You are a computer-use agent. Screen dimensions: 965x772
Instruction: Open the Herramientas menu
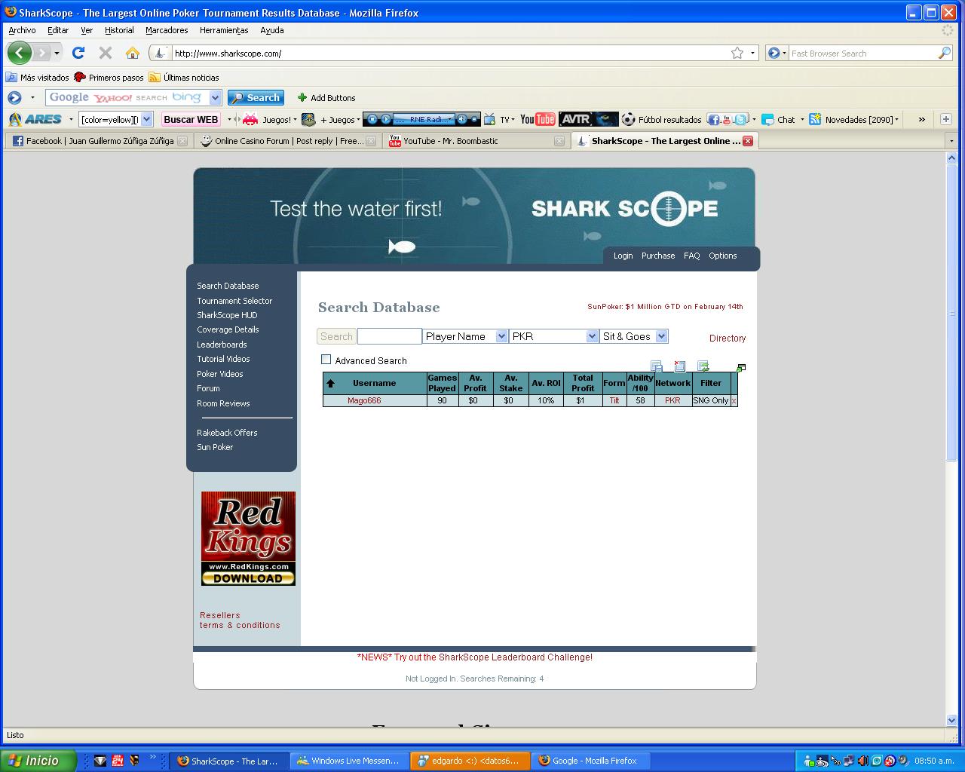[x=224, y=30]
